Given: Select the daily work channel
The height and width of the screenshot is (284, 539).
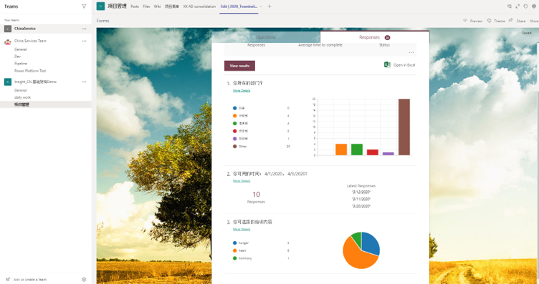Looking at the screenshot, I should pos(22,97).
